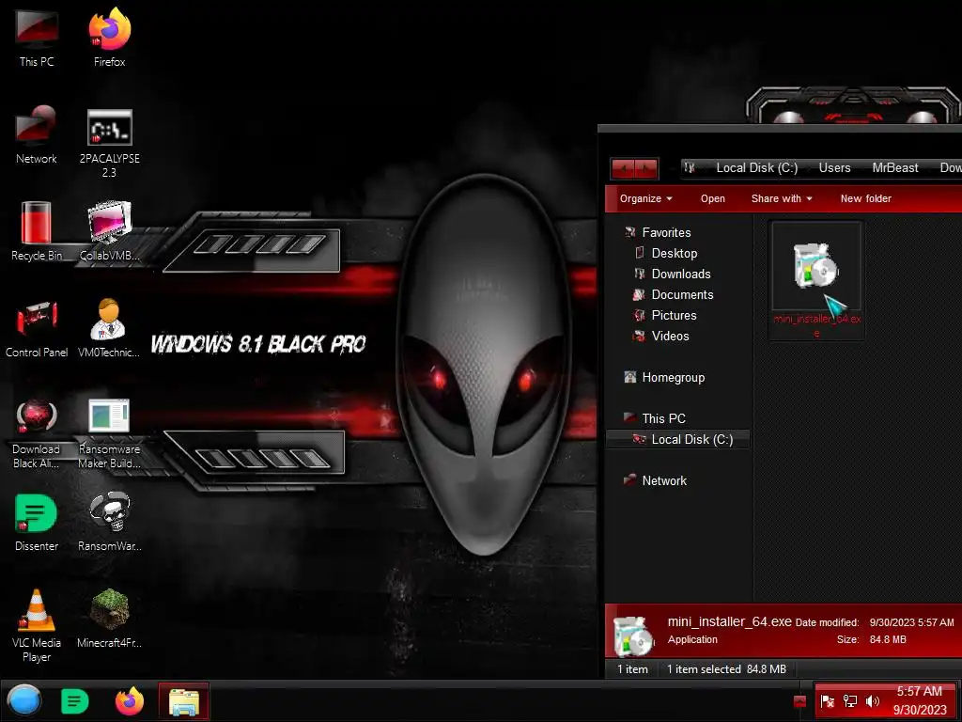This screenshot has height=722, width=962.
Task: Select the Recycle Bin desktop icon
Action: 37,231
